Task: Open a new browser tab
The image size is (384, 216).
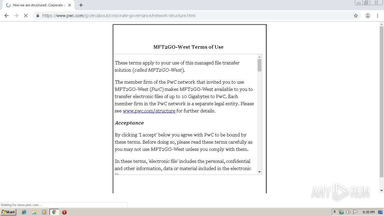Action: tap(81, 5)
